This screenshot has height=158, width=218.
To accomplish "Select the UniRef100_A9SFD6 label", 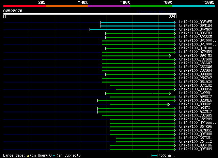I will coord(196,145).
